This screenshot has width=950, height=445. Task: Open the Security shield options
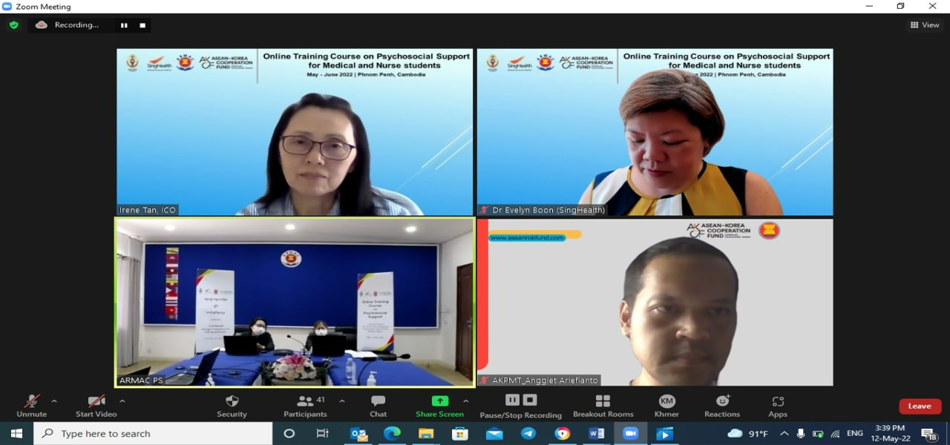click(232, 406)
